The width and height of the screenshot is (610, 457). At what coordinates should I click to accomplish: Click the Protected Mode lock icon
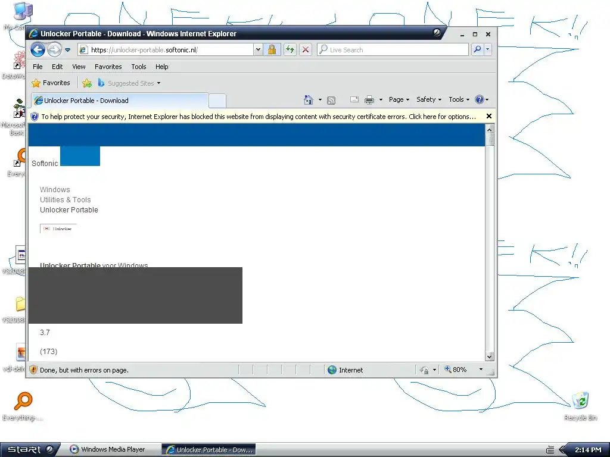click(x=424, y=370)
